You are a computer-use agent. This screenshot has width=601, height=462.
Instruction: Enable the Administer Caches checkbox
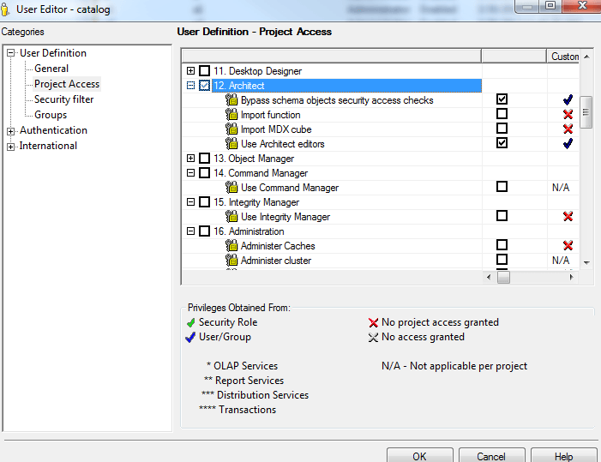(502, 245)
